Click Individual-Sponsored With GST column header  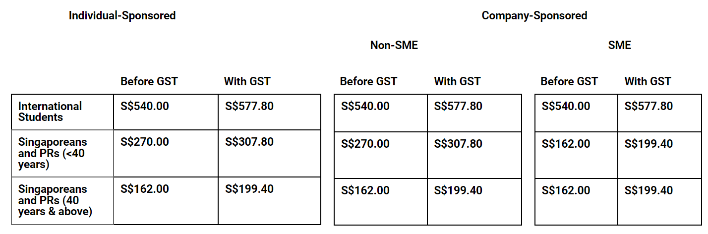[x=247, y=81]
